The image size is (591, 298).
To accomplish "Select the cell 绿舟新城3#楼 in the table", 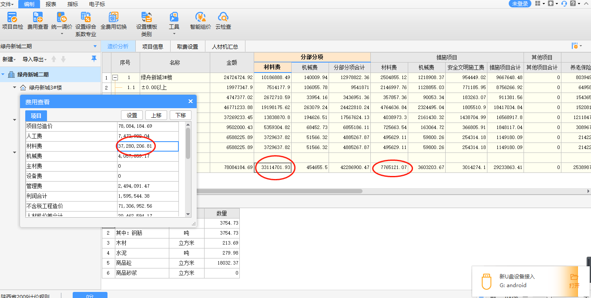I will coord(175,77).
